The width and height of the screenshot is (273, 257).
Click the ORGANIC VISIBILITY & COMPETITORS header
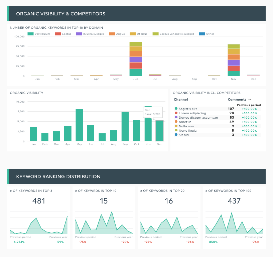tap(61, 14)
